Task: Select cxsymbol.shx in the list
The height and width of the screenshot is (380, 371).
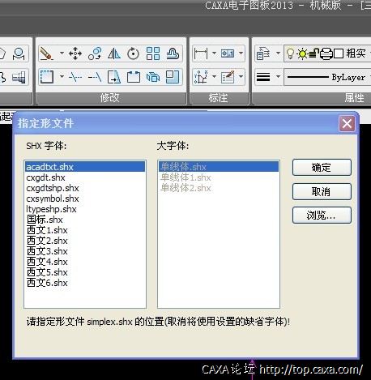Action: tap(85, 199)
